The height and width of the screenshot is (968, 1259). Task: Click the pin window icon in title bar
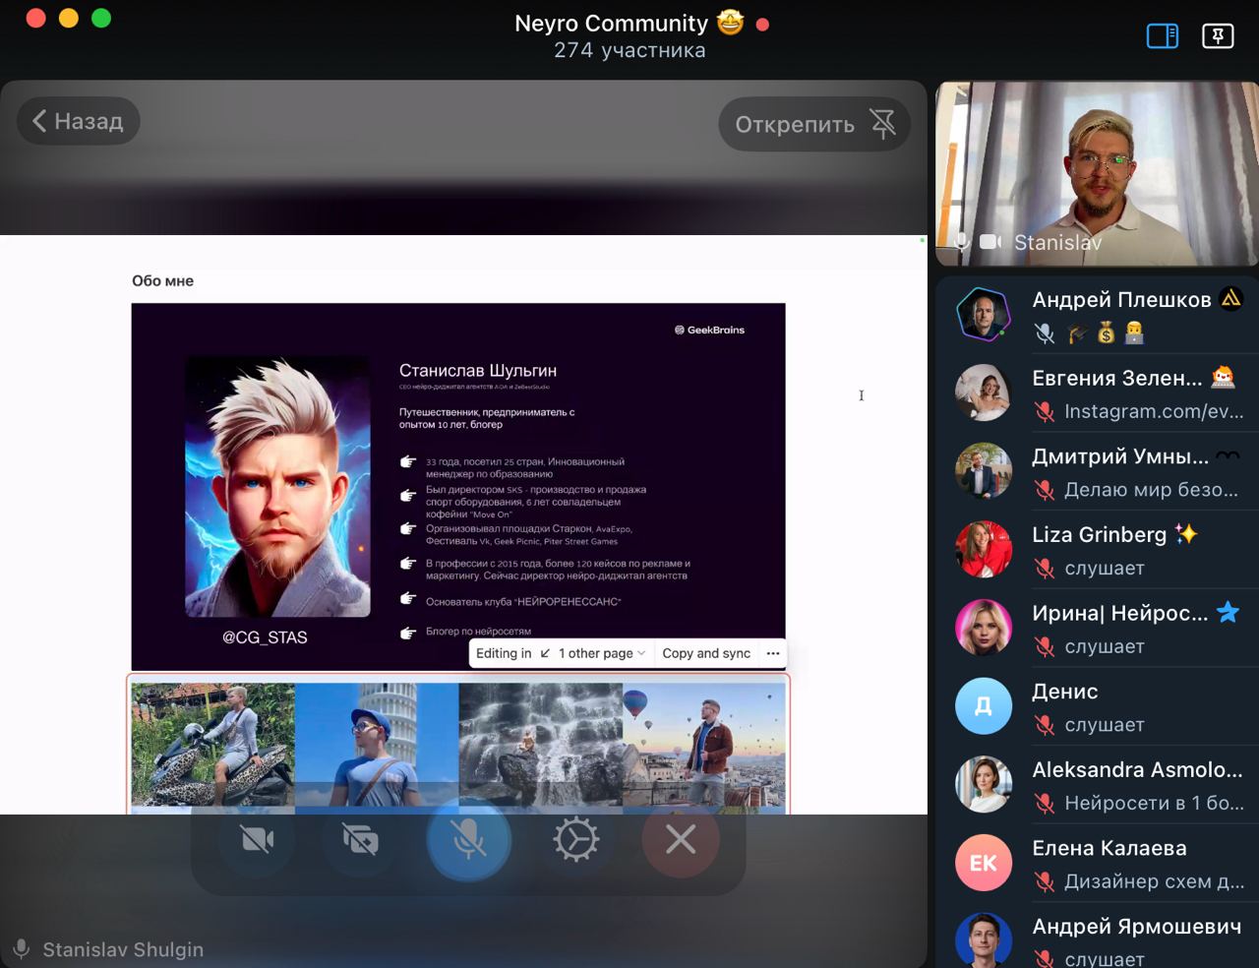coord(1218,36)
